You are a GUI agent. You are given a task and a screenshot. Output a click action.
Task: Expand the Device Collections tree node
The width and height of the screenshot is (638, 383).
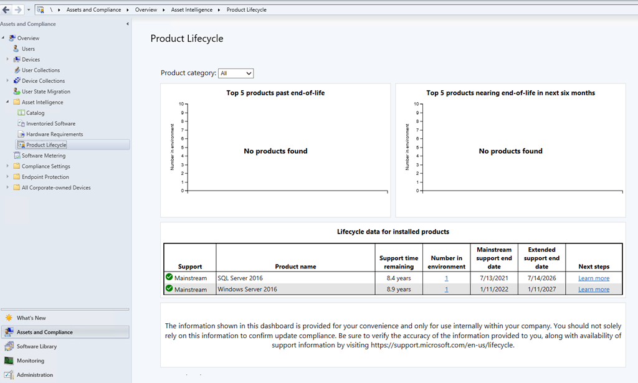(7, 81)
